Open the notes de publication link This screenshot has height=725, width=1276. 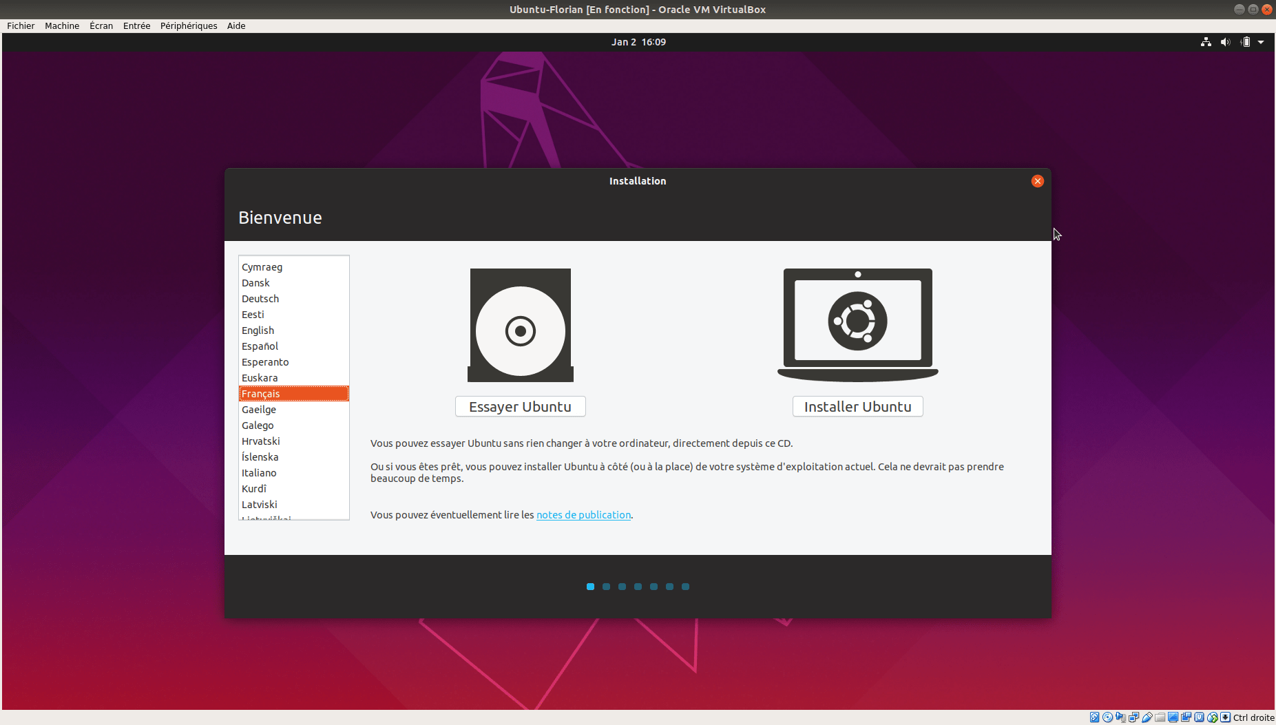[x=583, y=515]
